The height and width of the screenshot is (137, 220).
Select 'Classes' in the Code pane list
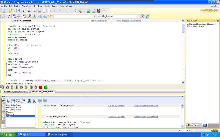coord(9,112)
